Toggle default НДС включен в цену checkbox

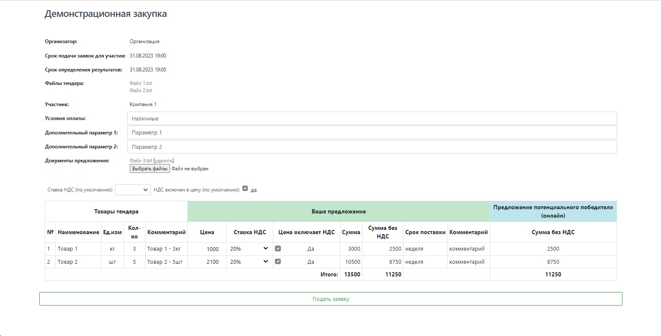[245, 189]
